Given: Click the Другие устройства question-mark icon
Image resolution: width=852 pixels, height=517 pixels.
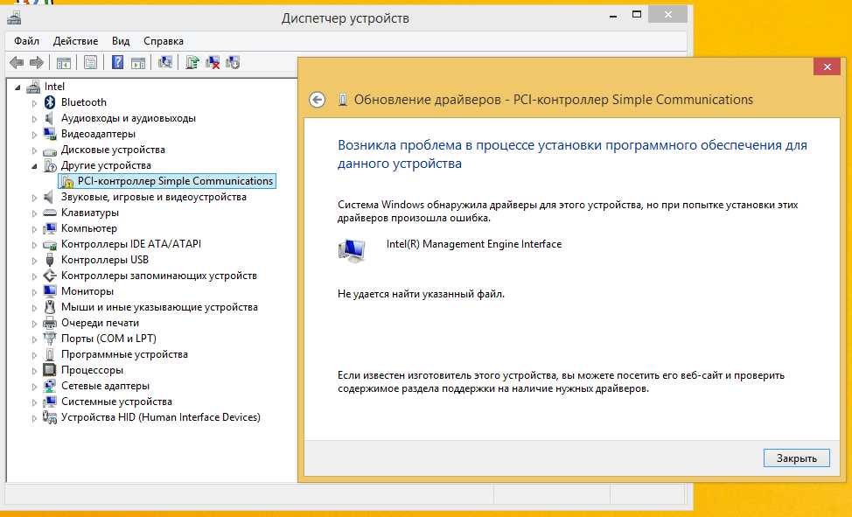Looking at the screenshot, I should [50, 165].
